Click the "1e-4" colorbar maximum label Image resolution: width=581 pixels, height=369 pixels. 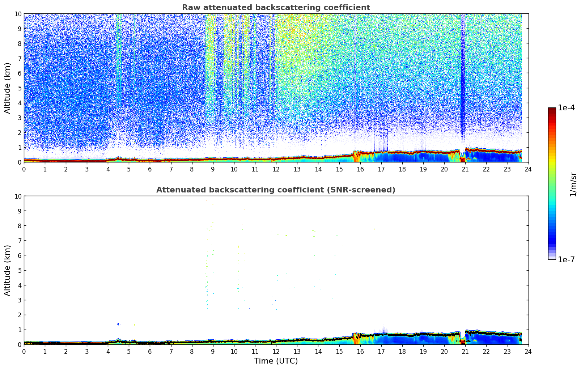click(x=566, y=108)
